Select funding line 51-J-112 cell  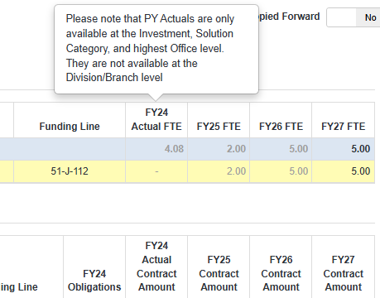(x=70, y=171)
